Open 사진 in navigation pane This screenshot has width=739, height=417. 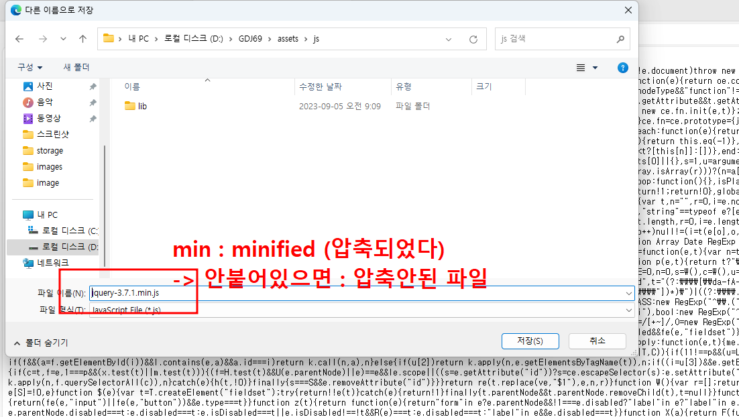[x=45, y=86]
